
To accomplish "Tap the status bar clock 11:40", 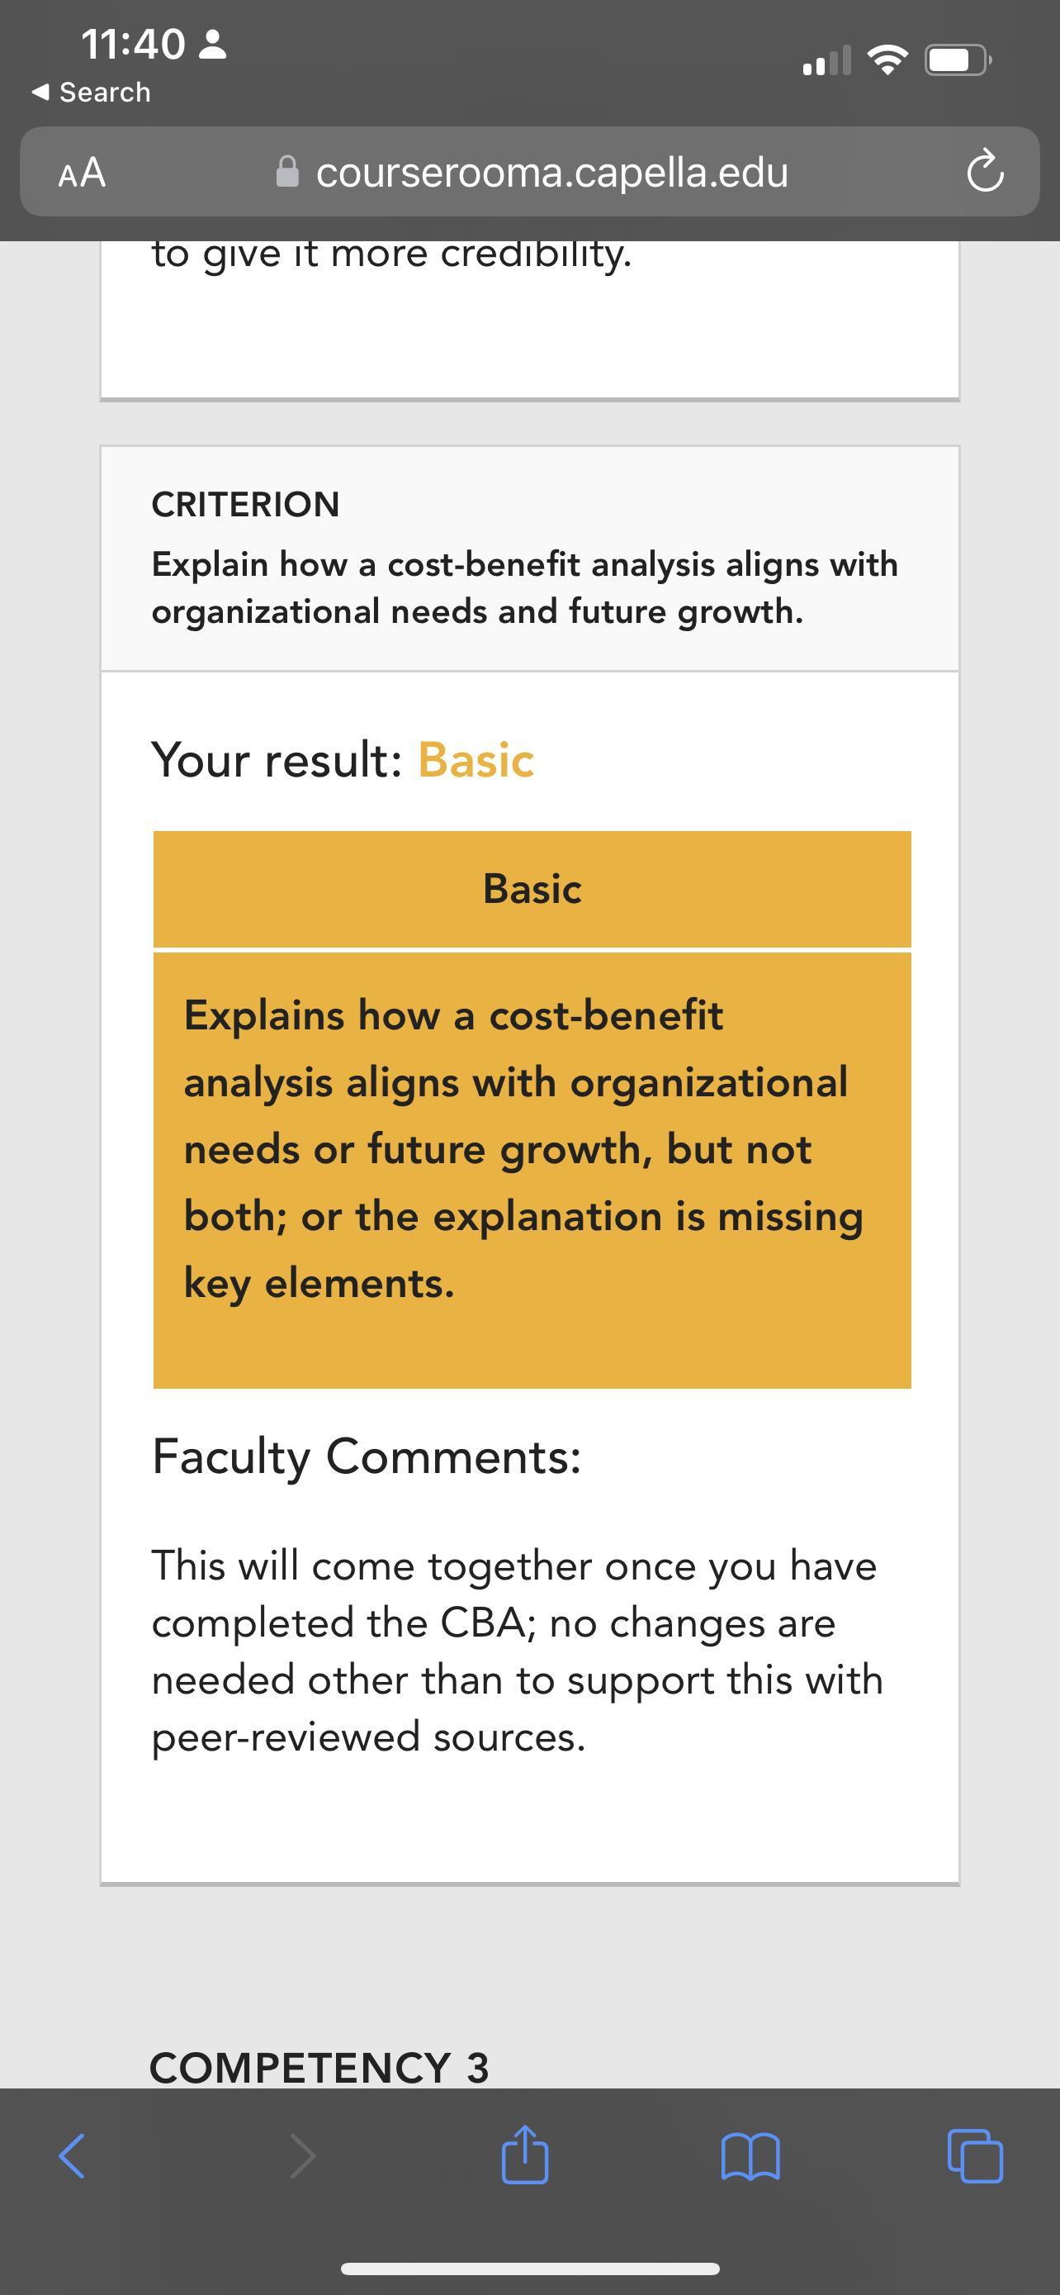I will click(x=134, y=45).
